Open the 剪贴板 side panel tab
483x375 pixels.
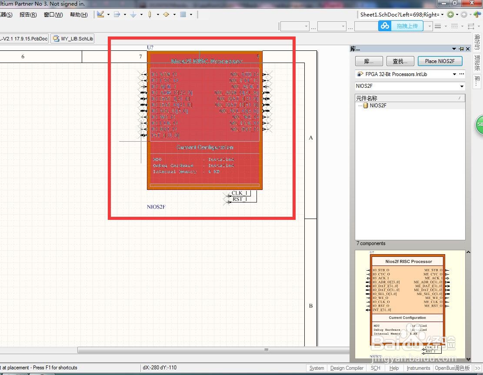[x=477, y=63]
